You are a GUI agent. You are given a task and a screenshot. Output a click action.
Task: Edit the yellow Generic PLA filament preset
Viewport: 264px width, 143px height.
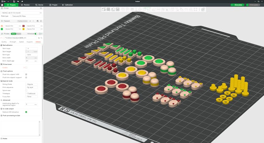click(41, 29)
